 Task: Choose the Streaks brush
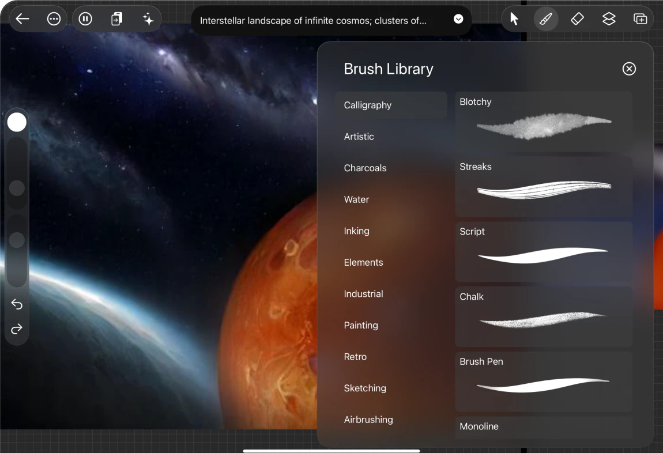pyautogui.click(x=543, y=186)
